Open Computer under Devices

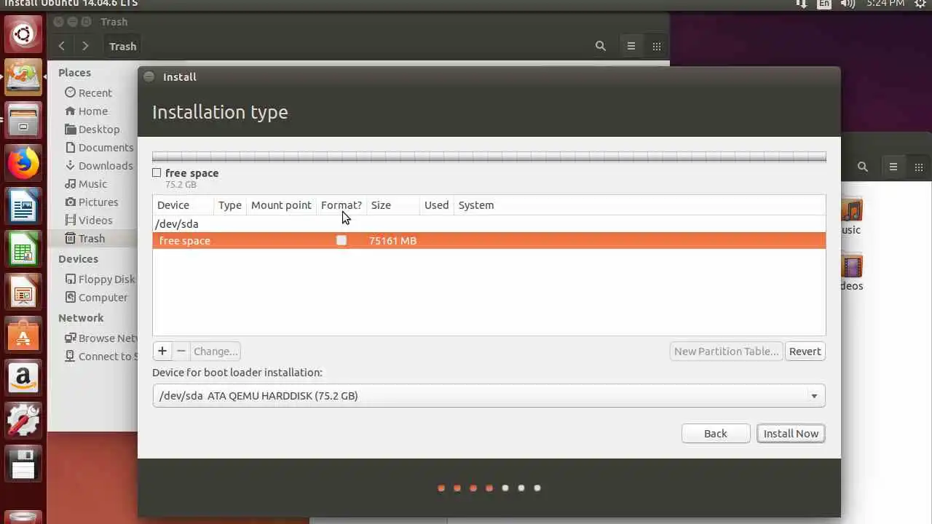point(96,297)
